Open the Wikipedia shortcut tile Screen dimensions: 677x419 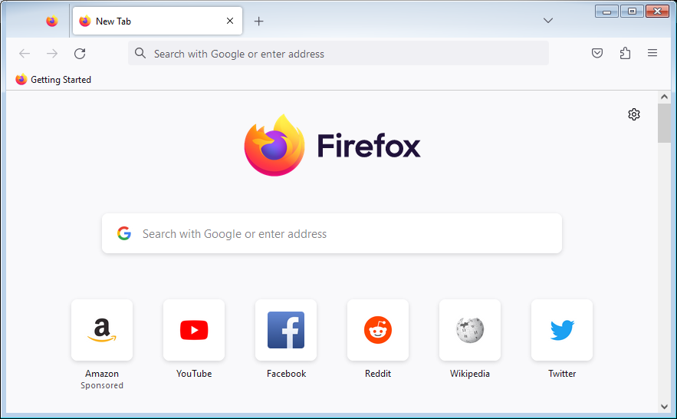tap(470, 330)
